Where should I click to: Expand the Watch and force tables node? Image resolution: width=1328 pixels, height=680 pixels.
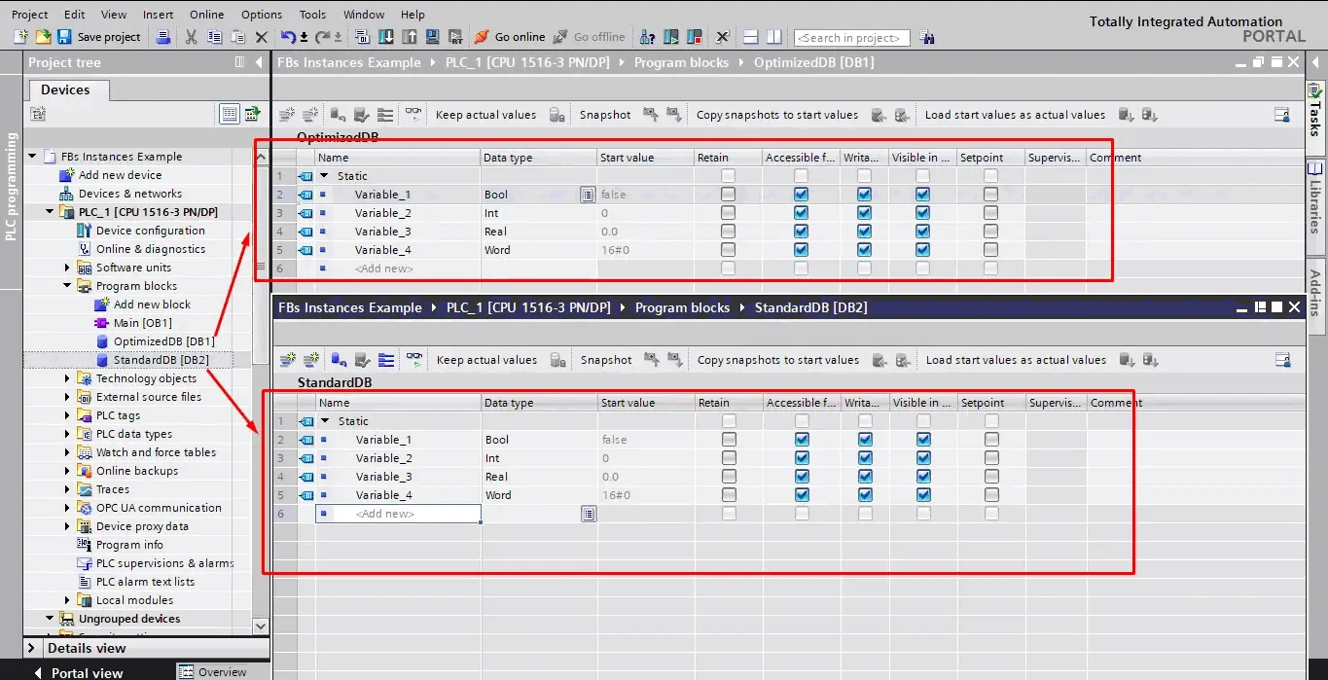click(x=68, y=452)
